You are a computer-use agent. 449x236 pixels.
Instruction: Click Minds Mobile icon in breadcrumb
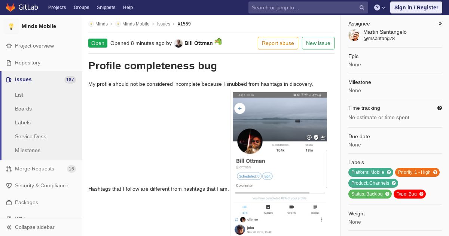pyautogui.click(x=118, y=24)
